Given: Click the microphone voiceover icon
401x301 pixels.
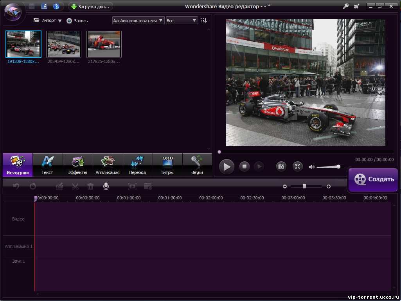Looking at the screenshot, I should point(106,186).
